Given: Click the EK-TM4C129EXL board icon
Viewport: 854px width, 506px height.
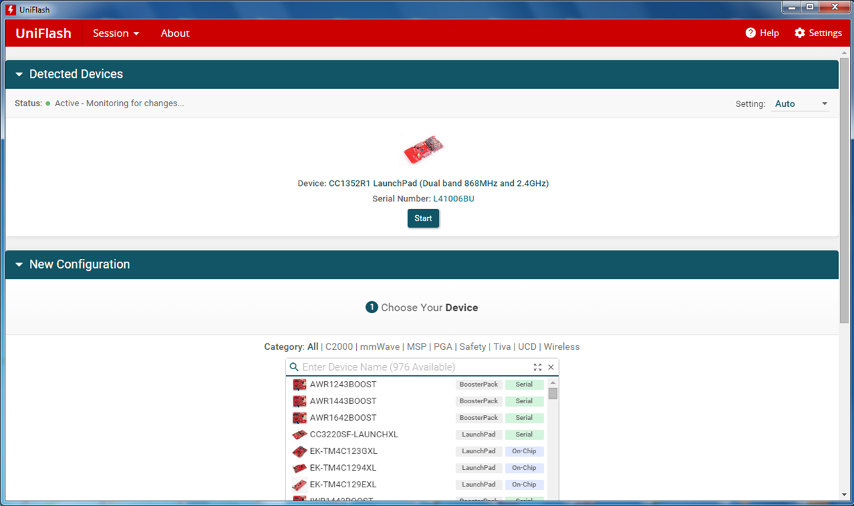Looking at the screenshot, I should point(299,484).
